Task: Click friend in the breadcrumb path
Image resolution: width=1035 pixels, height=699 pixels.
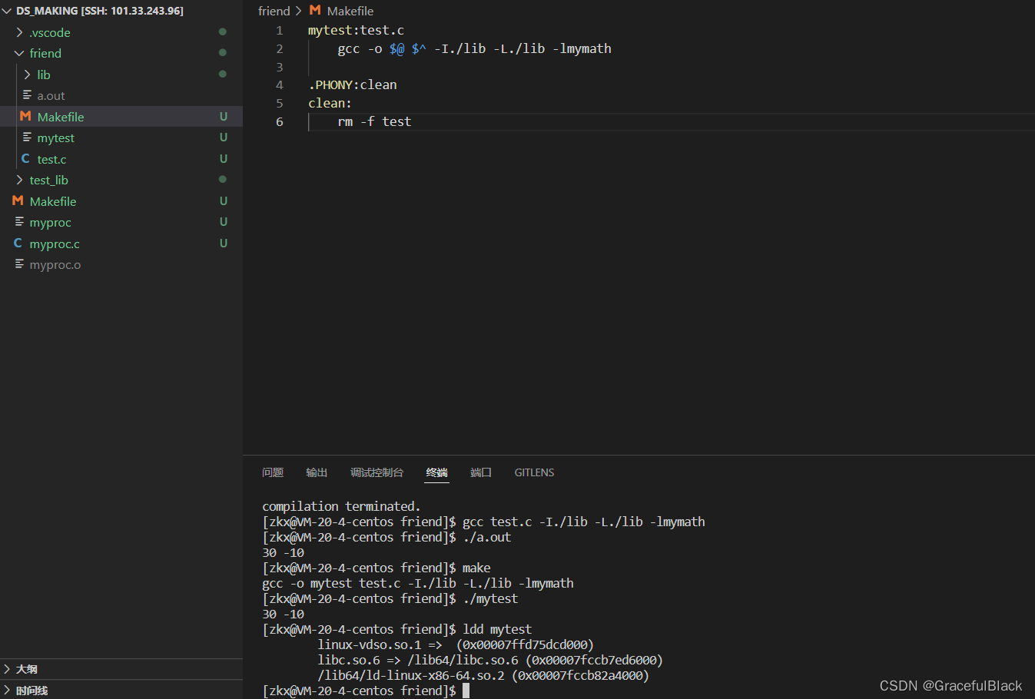Action: (x=274, y=11)
